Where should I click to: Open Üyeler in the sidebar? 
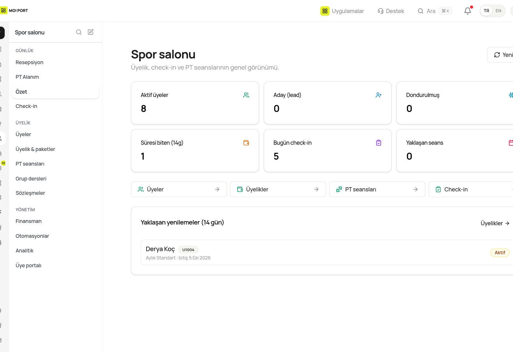55,134
